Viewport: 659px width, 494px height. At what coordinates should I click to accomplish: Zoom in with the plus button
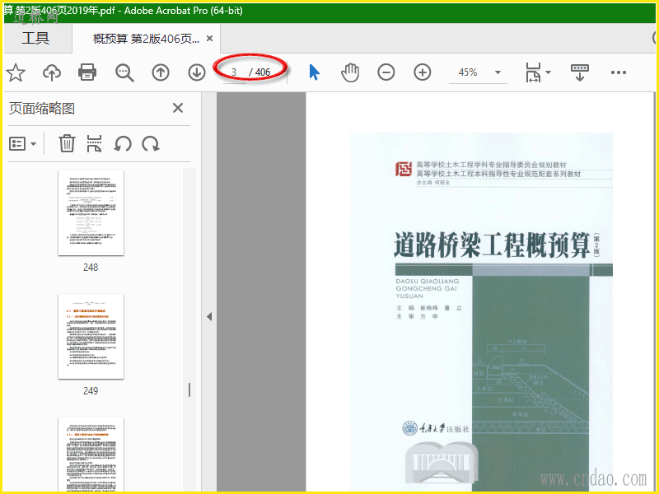point(423,72)
